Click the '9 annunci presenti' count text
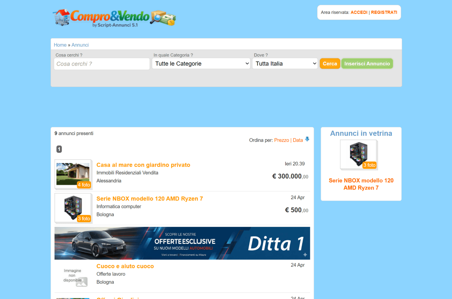Screen dimensions: 452x299 coord(74,133)
